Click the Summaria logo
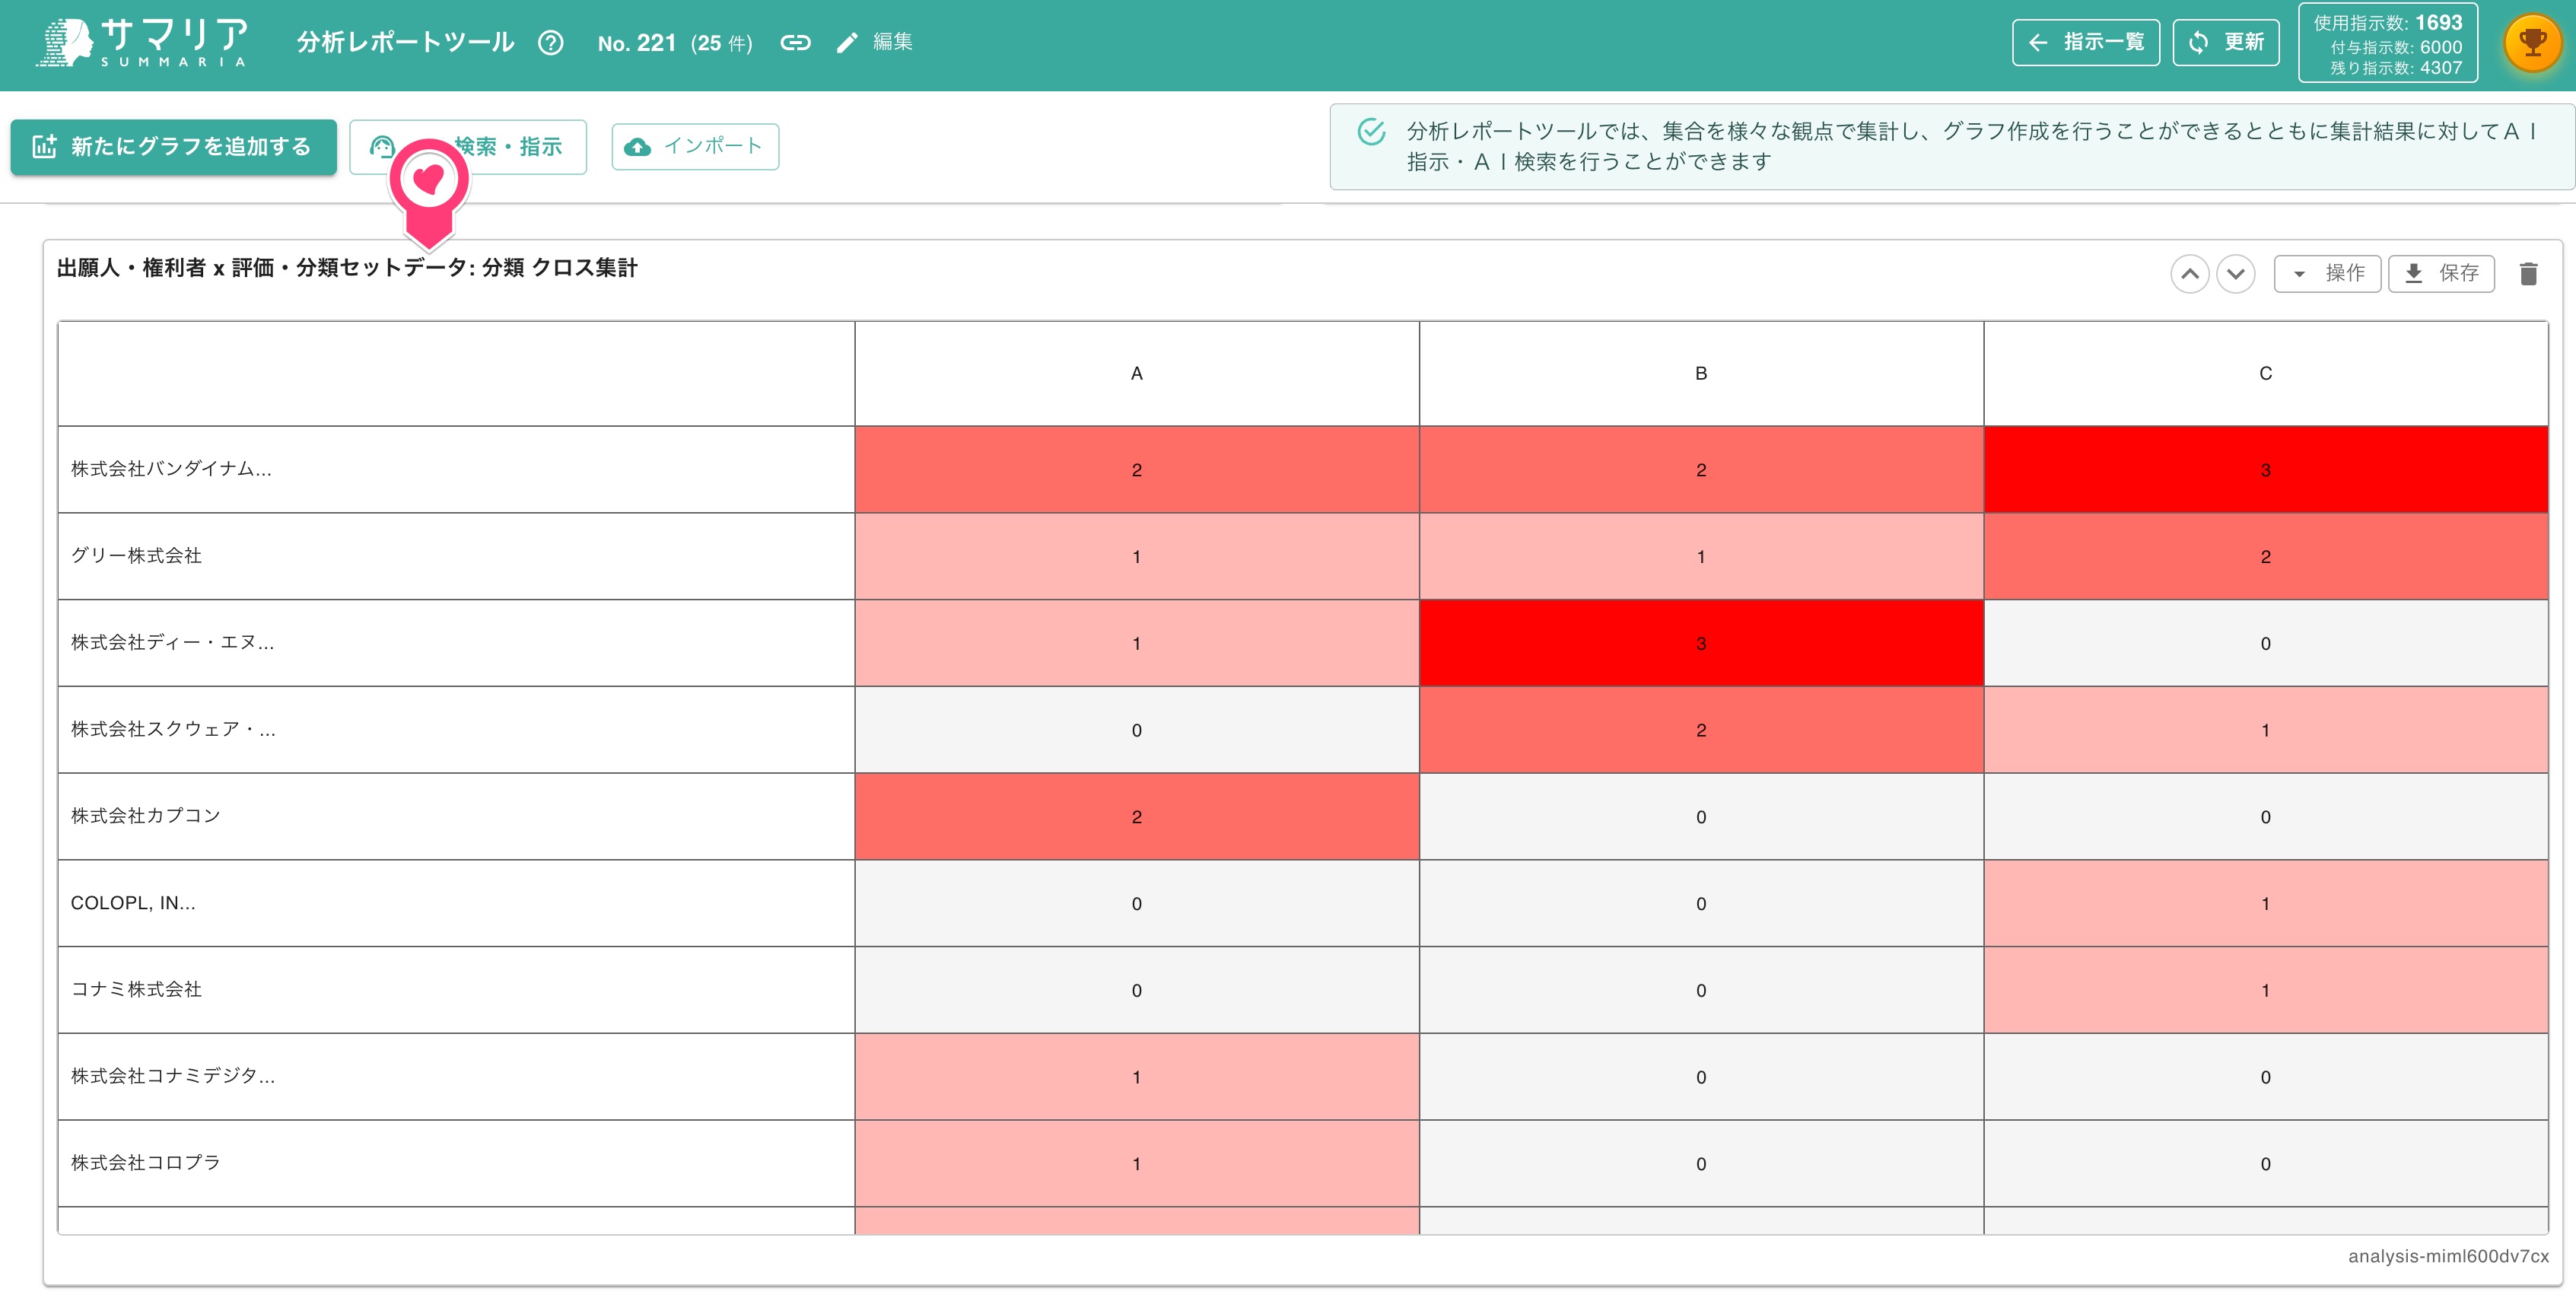2576x1295 pixels. pyautogui.click(x=142, y=42)
